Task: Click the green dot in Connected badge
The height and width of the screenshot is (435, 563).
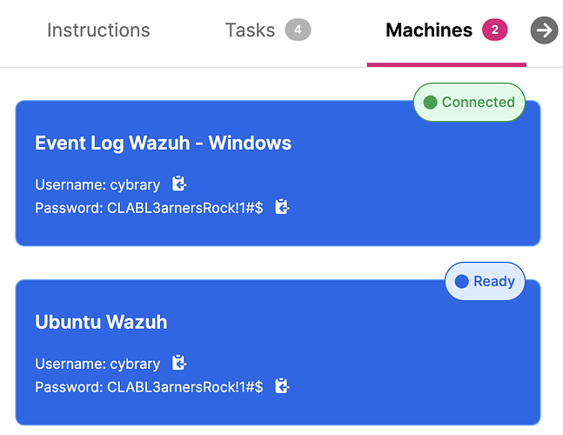Action: 430,103
